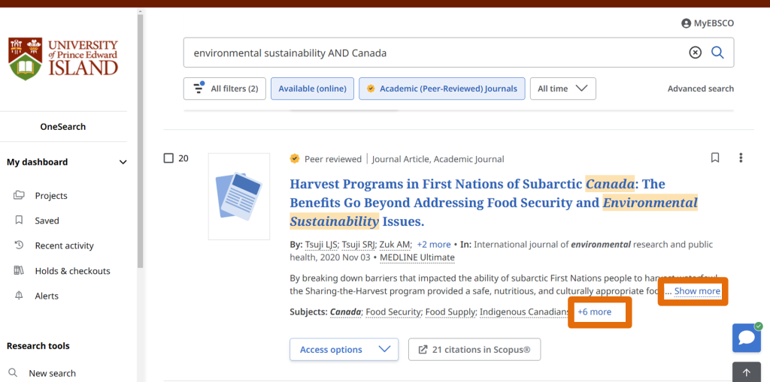Open the Advanced search link
The width and height of the screenshot is (770, 382).
pos(700,89)
